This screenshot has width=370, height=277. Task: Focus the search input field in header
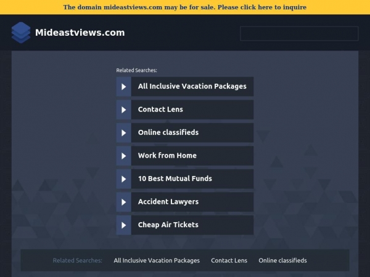[299, 33]
